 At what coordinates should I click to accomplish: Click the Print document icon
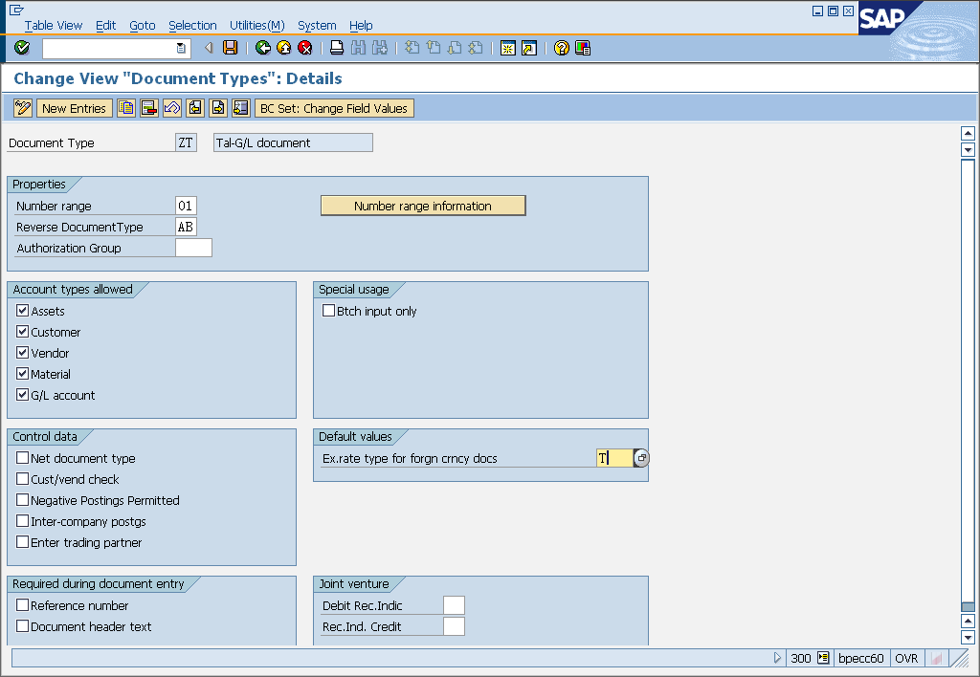[x=335, y=48]
